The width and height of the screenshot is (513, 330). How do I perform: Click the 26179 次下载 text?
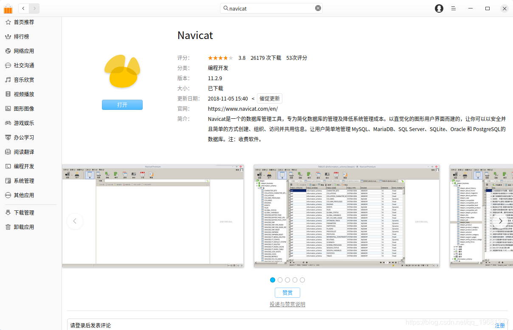(266, 58)
